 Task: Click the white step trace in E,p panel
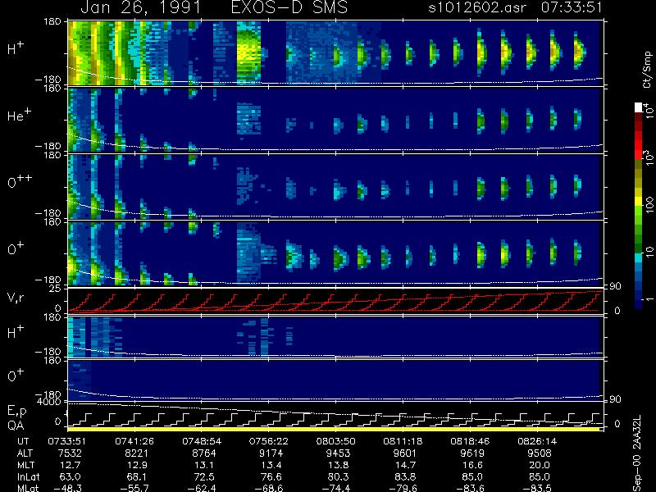tap(335, 419)
